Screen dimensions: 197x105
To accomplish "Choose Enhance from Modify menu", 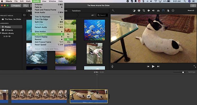I will 48,4.
